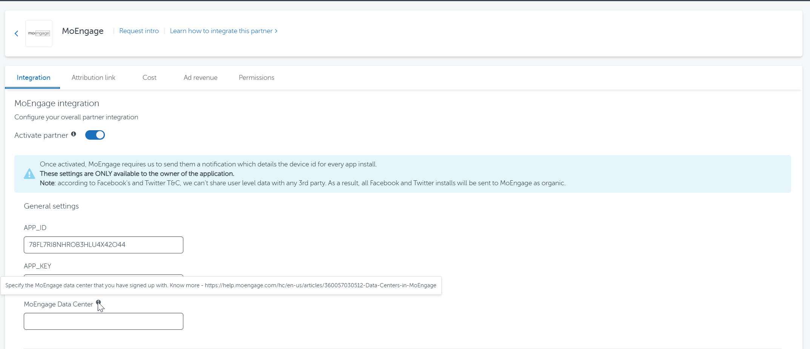Click the MoEngage Data Center input field
This screenshot has height=349, width=810.
pos(103,321)
